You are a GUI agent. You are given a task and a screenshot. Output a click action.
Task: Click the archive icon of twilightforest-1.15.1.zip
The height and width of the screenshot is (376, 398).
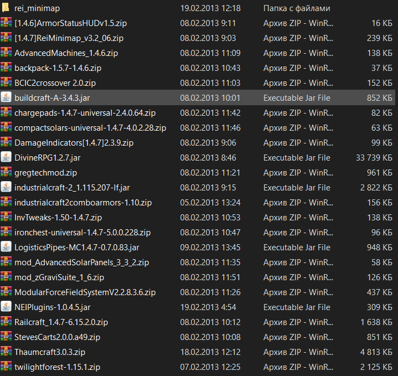pos(6,367)
